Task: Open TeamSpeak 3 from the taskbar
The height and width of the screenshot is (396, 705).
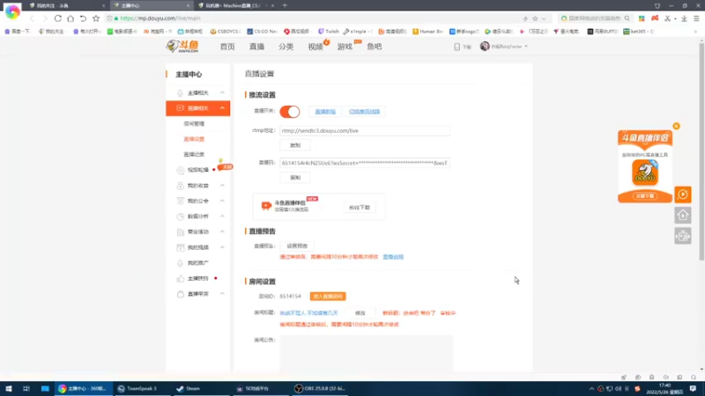Action: (137, 388)
